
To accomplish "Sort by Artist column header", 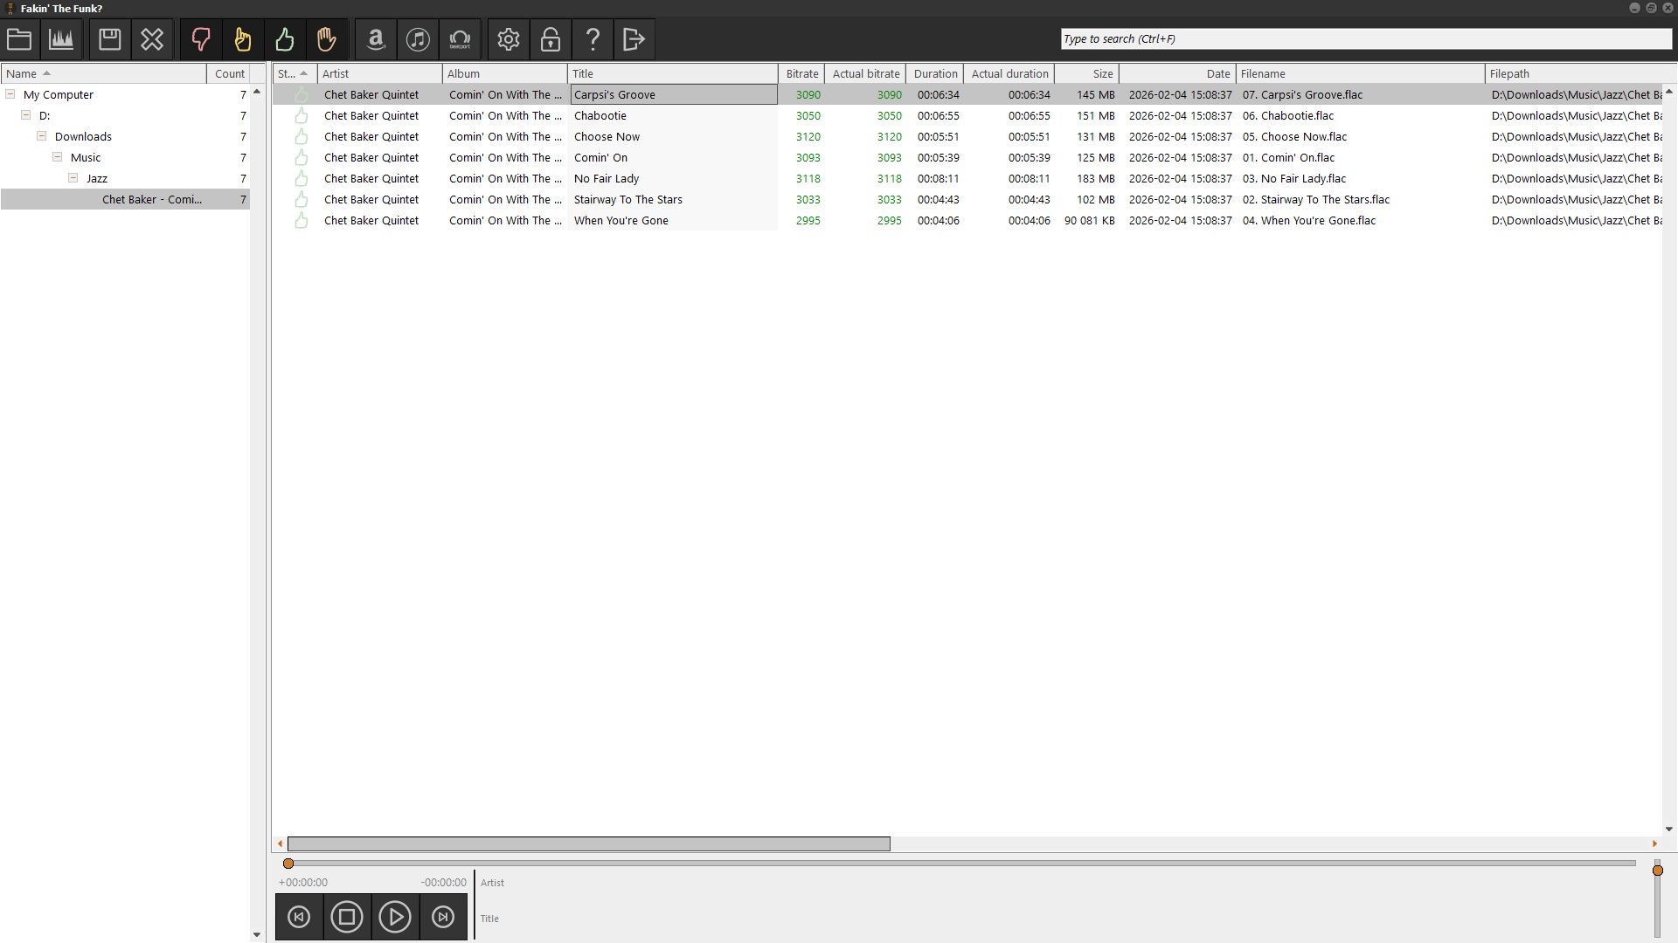I will click(380, 73).
